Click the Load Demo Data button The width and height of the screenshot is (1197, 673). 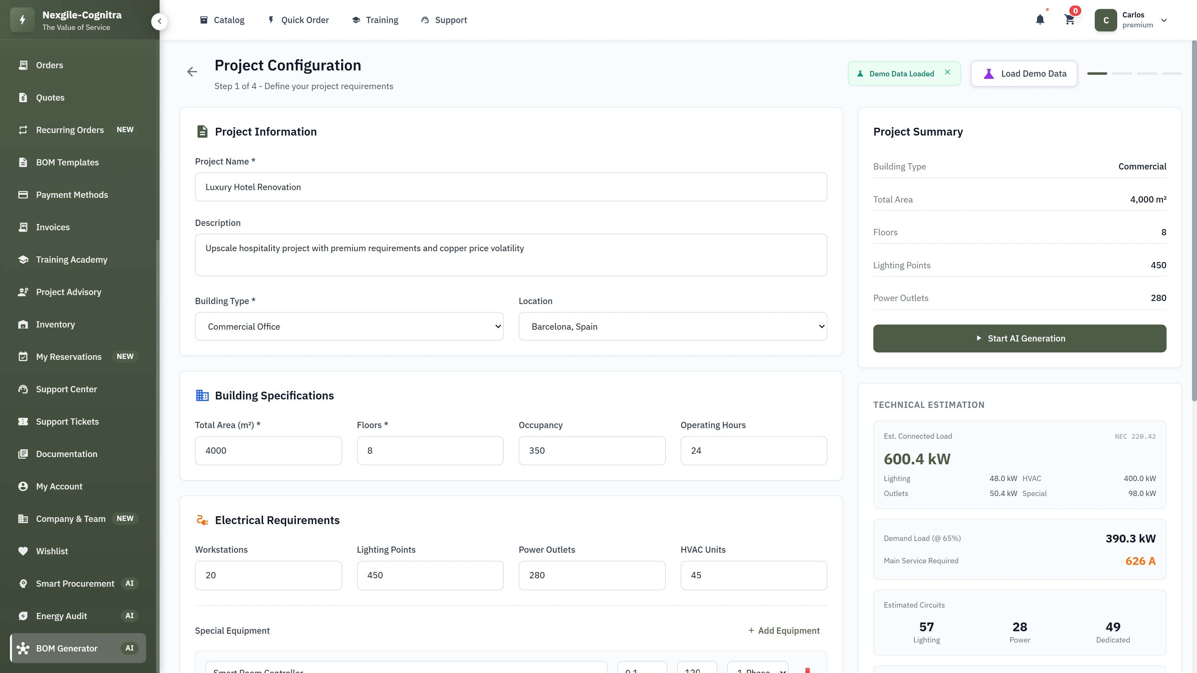click(x=1024, y=74)
